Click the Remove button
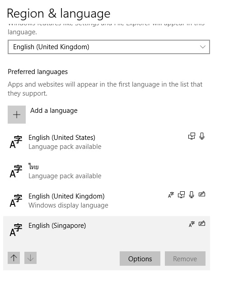229x282 pixels. (x=185, y=259)
